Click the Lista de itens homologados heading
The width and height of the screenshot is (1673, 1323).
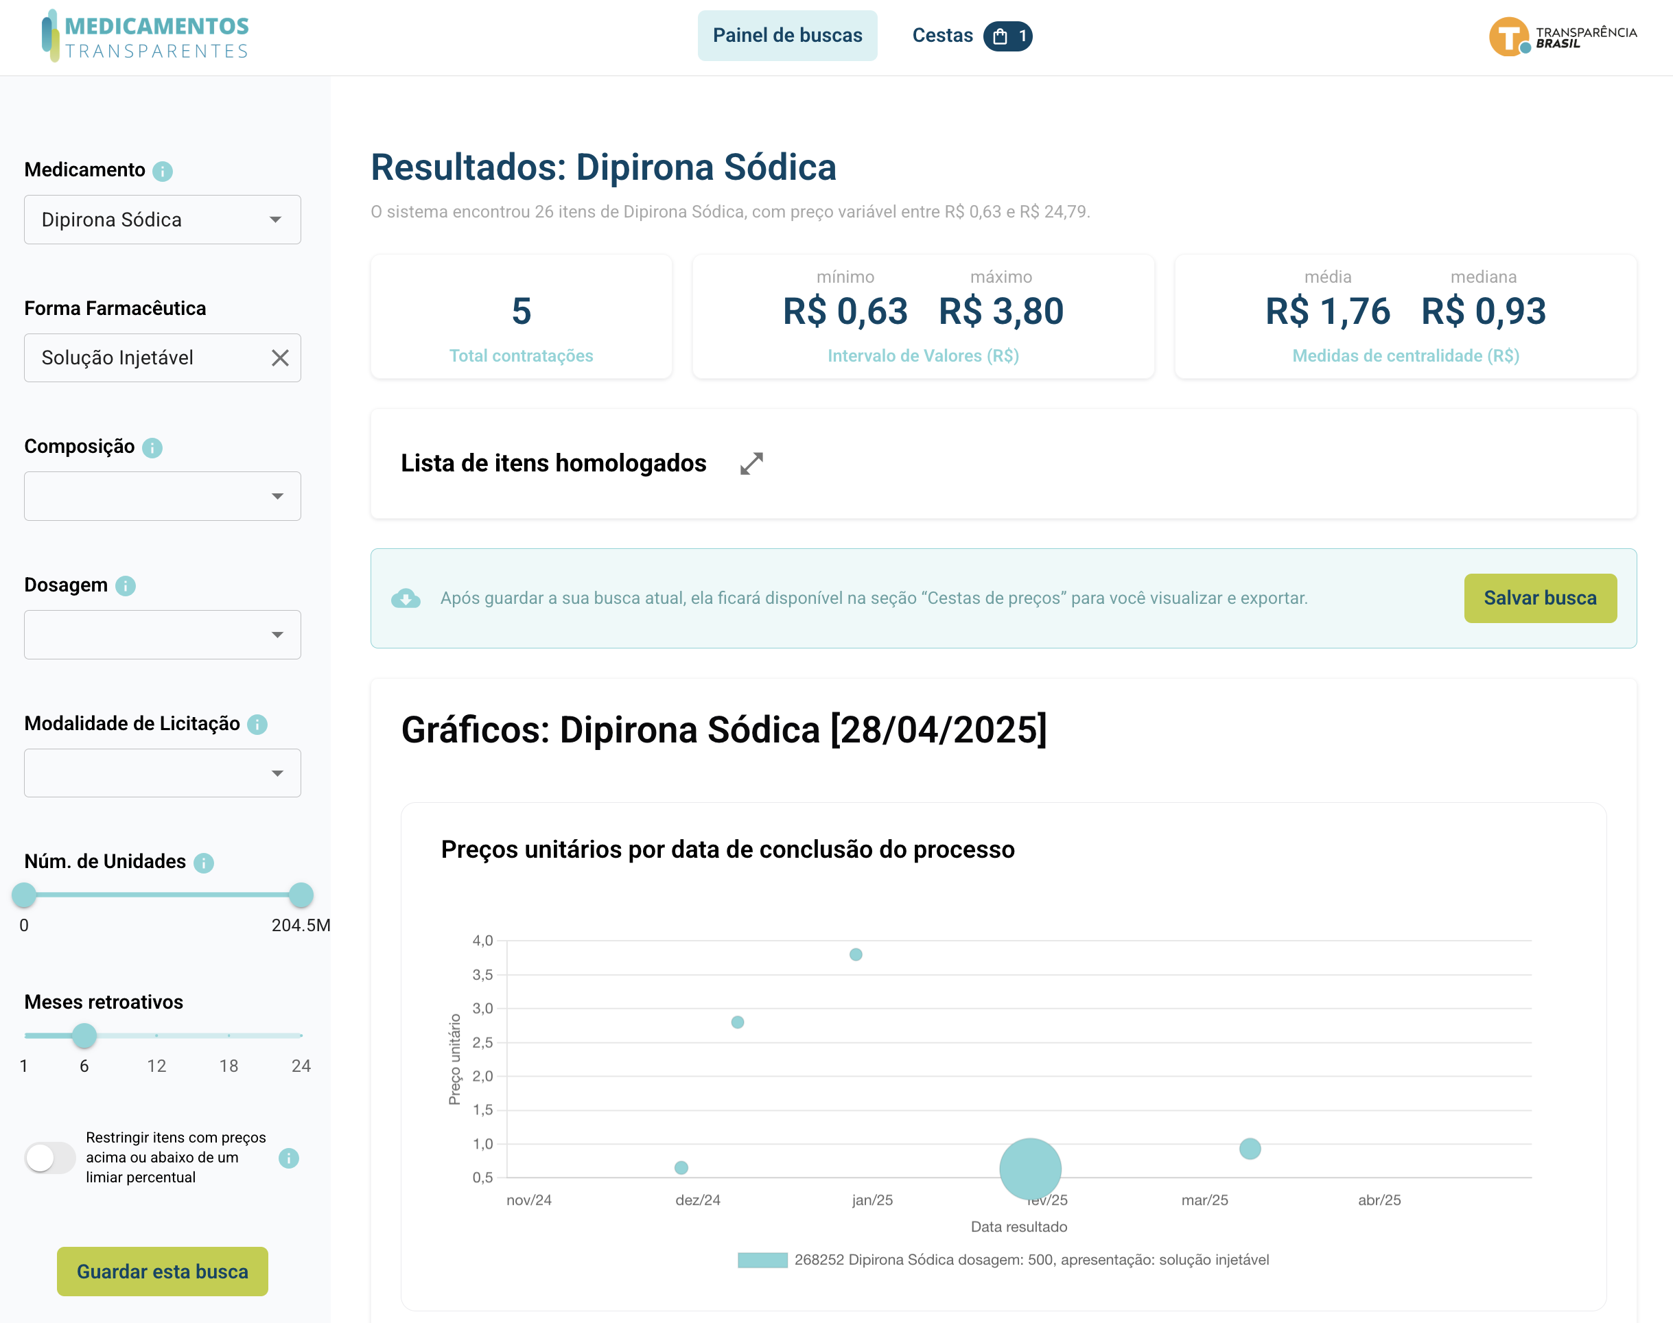click(553, 463)
